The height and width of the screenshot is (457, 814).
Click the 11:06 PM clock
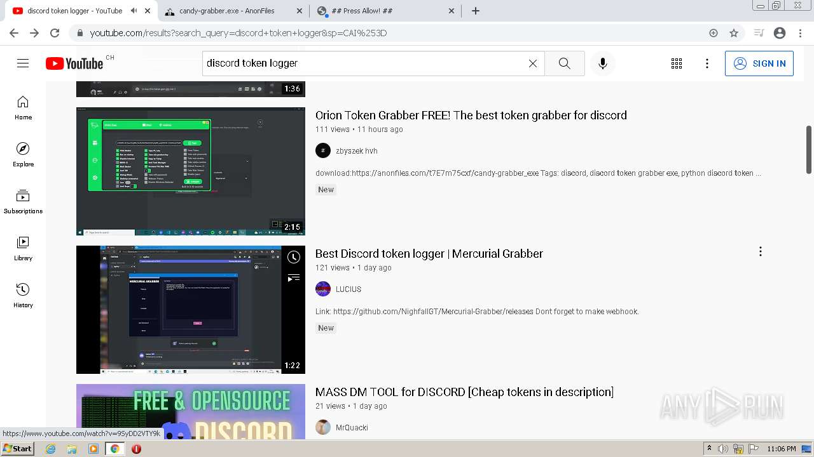782,449
